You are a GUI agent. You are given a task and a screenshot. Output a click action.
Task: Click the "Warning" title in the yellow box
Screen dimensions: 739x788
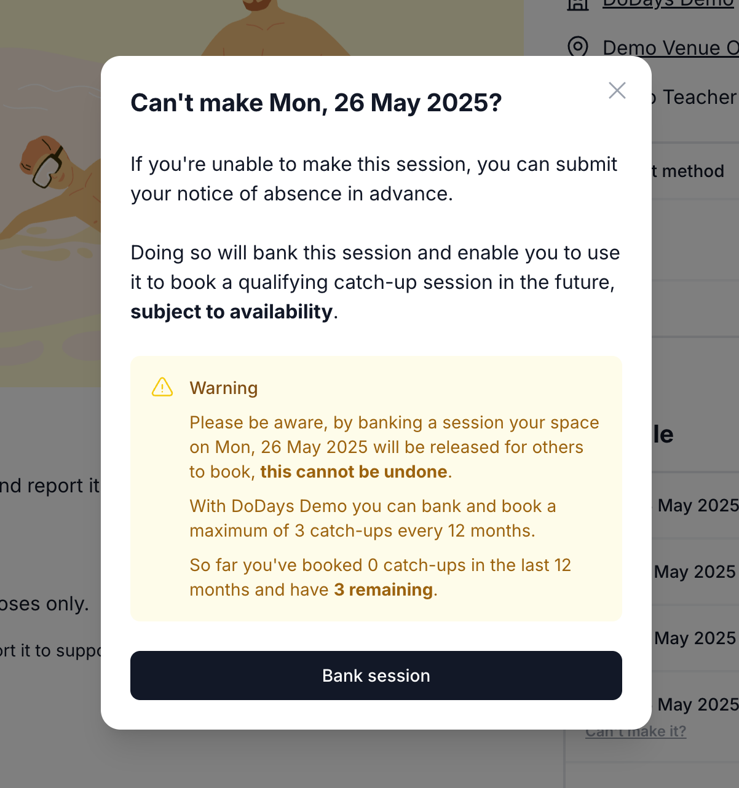(x=224, y=388)
